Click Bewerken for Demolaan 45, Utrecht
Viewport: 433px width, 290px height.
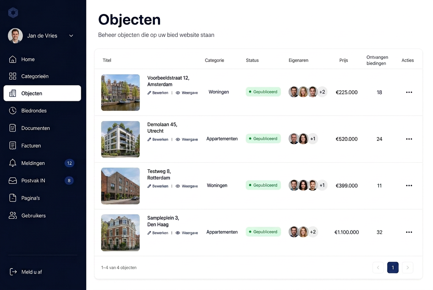point(158,140)
